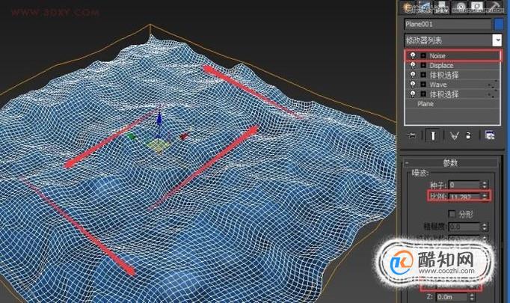Toggle the Noise modifier lightbulb
Image resolution: width=510 pixels, height=303 pixels.
(413, 55)
